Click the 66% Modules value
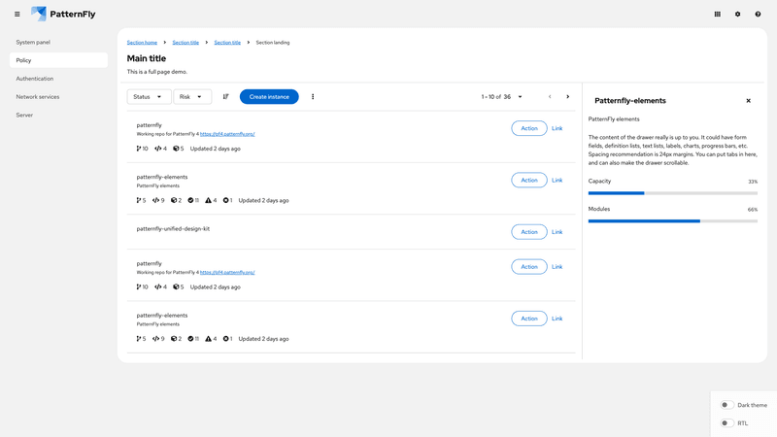 point(753,210)
